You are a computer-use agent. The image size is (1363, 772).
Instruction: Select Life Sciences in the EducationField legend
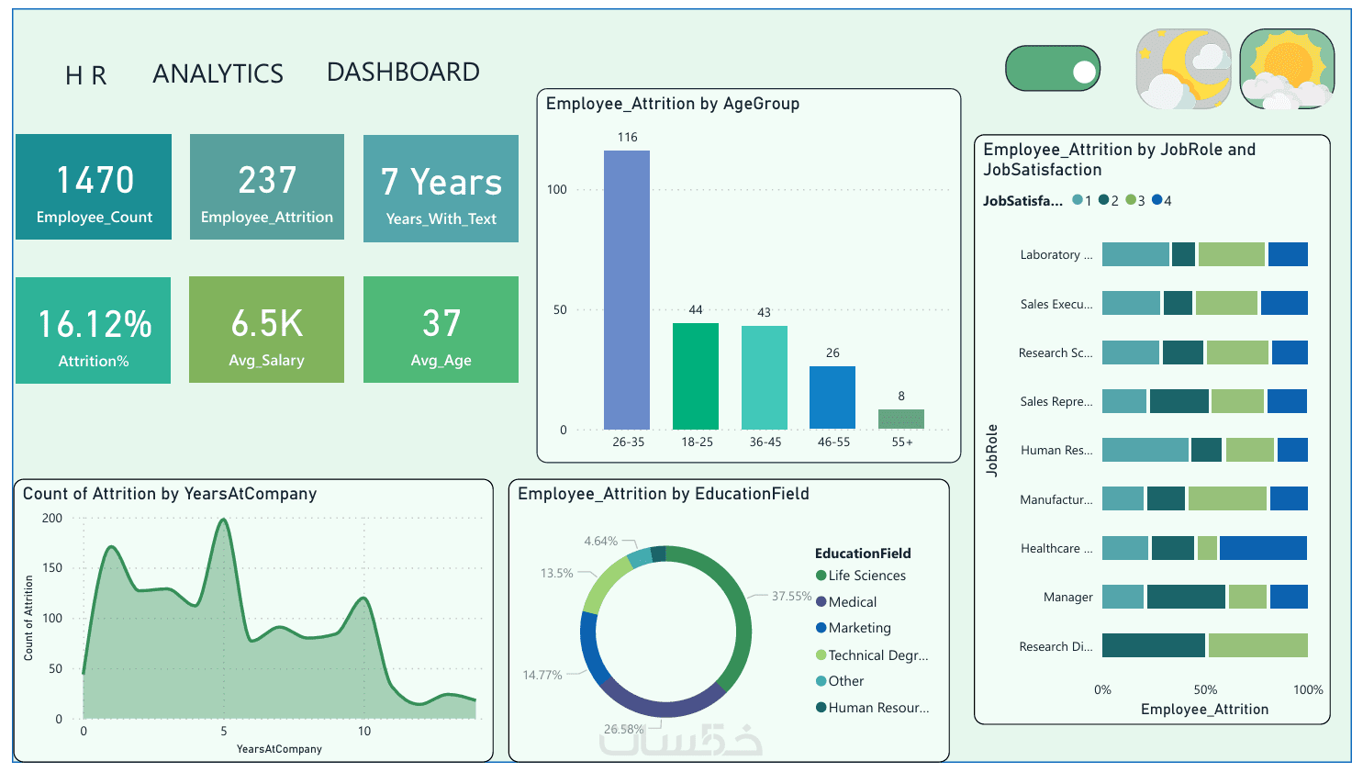pyautogui.click(x=861, y=576)
